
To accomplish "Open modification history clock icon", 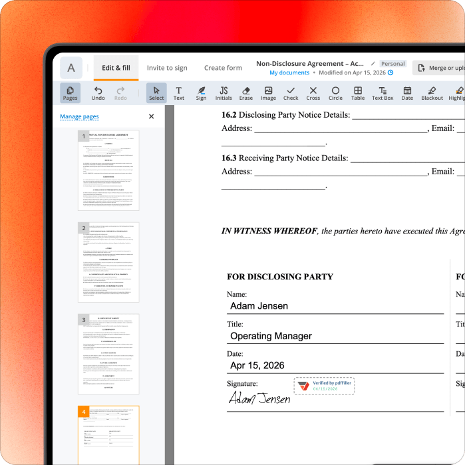I will click(x=390, y=73).
